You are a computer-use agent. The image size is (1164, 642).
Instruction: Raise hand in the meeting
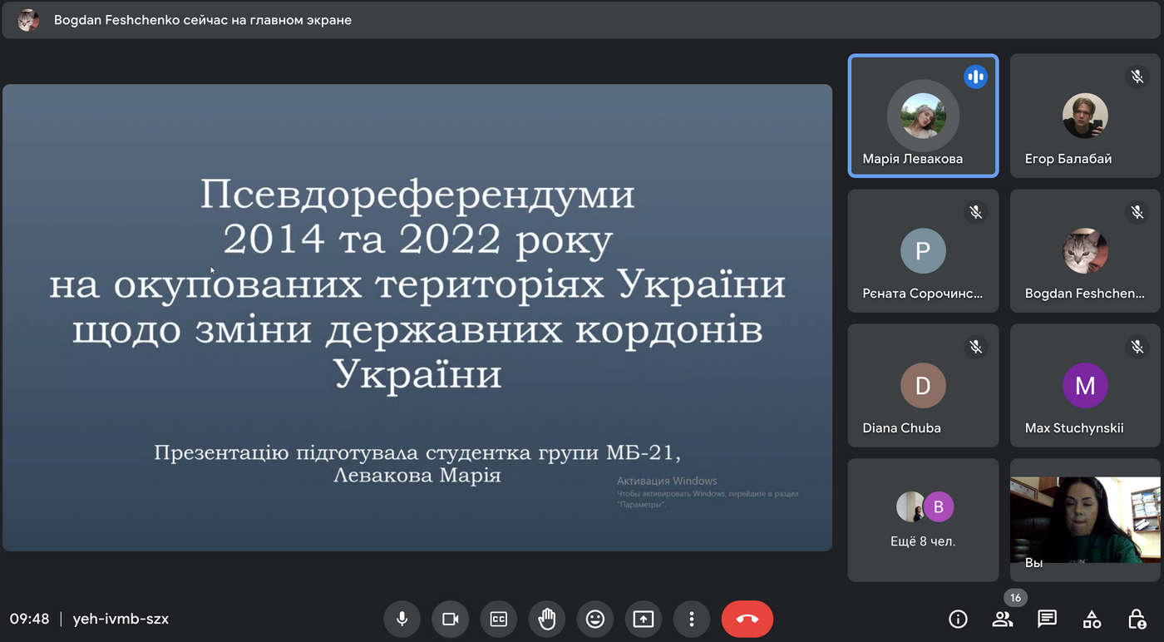click(546, 619)
